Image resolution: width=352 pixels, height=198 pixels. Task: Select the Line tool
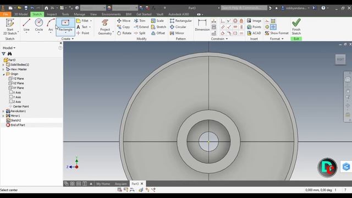(x=26, y=26)
